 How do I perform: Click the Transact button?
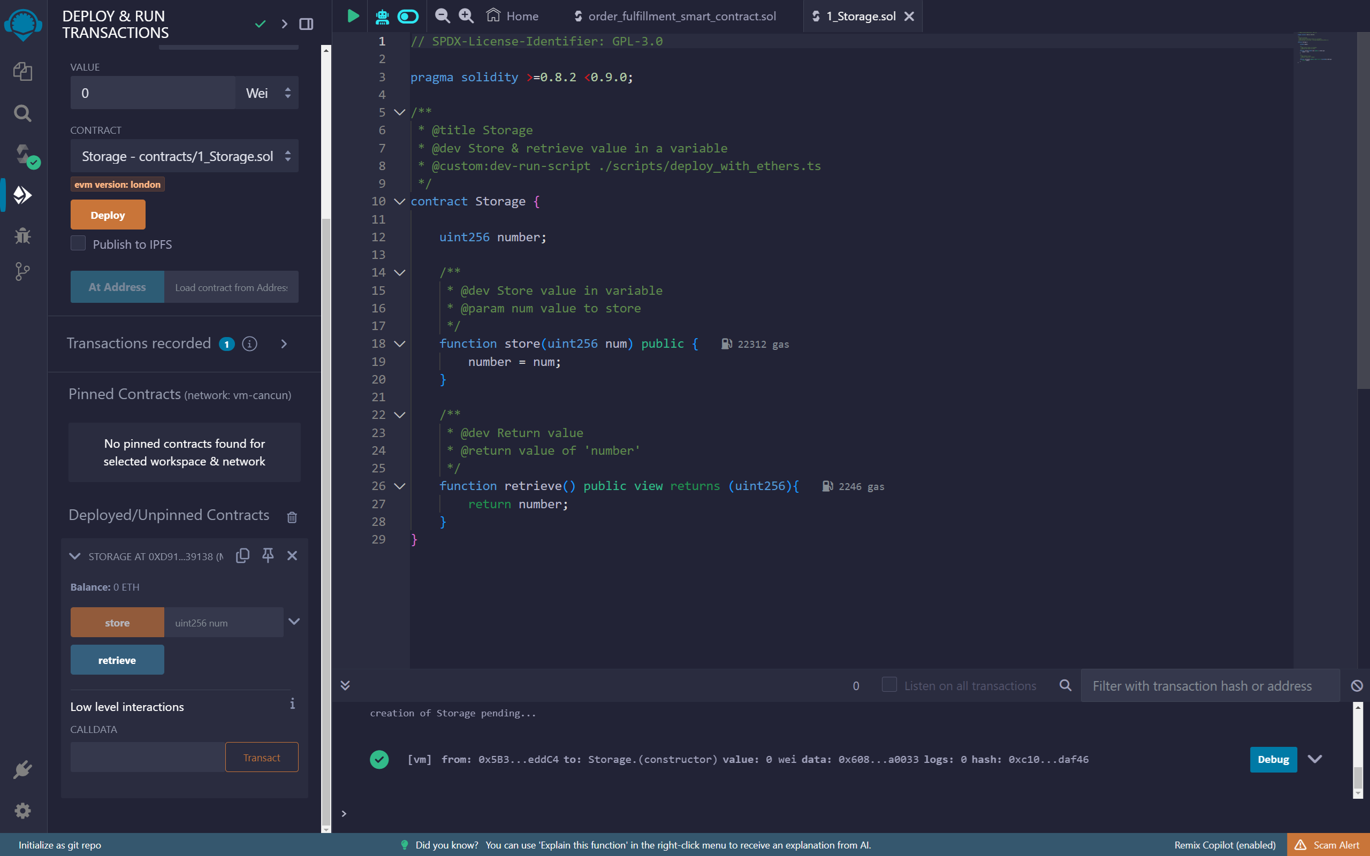(262, 757)
